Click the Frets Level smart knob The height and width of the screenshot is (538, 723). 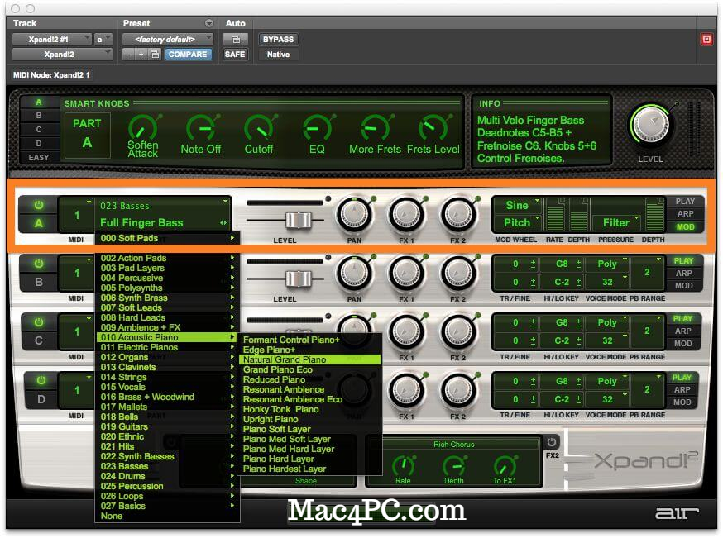click(433, 127)
